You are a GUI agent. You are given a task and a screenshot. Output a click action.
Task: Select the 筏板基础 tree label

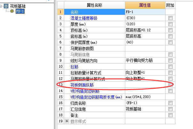click(18, 6)
